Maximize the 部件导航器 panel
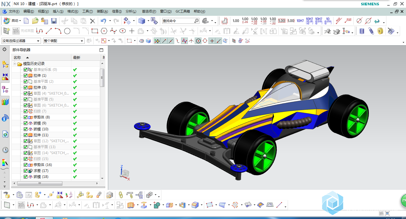This screenshot has width=406, height=219. click(x=101, y=50)
